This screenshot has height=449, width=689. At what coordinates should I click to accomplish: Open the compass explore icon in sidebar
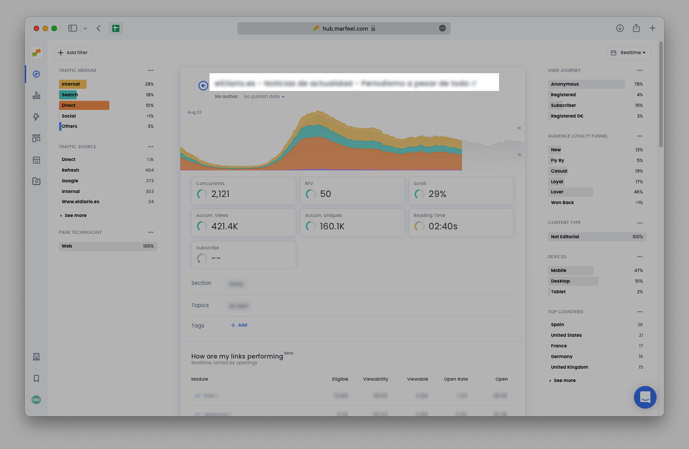tap(36, 74)
